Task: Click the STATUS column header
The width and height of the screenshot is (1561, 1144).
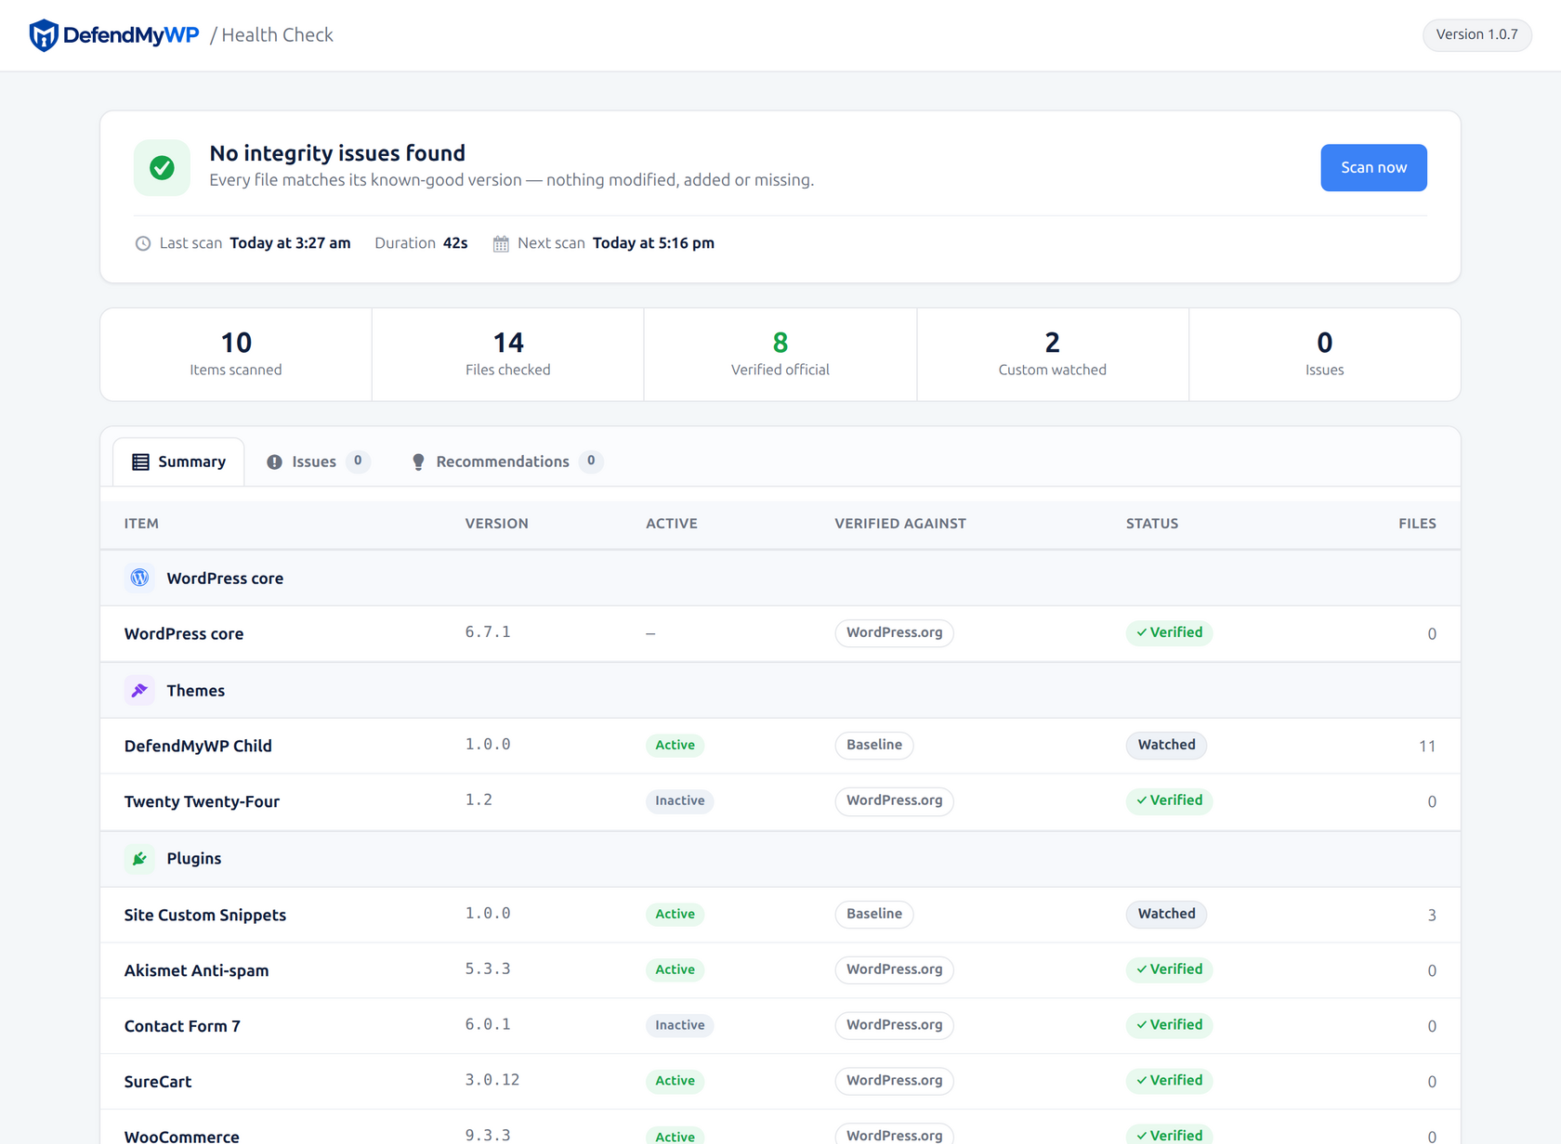Action: (1152, 524)
